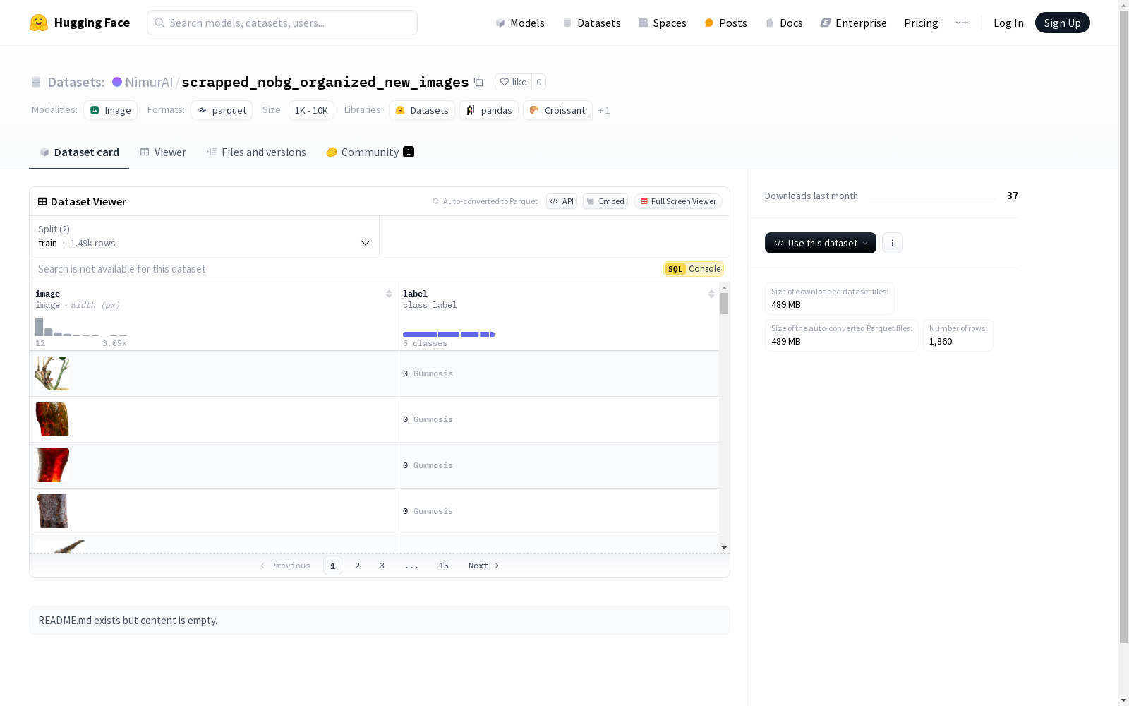This screenshot has height=706, width=1129.
Task: Expand the Use this dataset dropdown
Action: (821, 243)
